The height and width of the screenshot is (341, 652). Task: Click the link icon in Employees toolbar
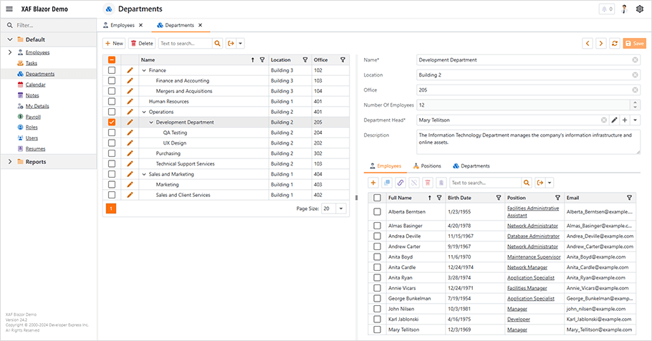(x=401, y=183)
